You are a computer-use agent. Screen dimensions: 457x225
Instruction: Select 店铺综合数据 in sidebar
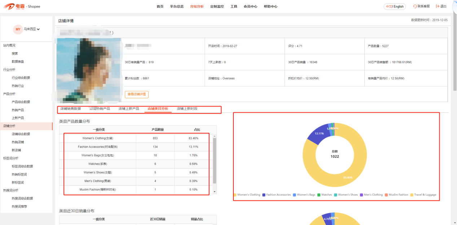[21, 134]
